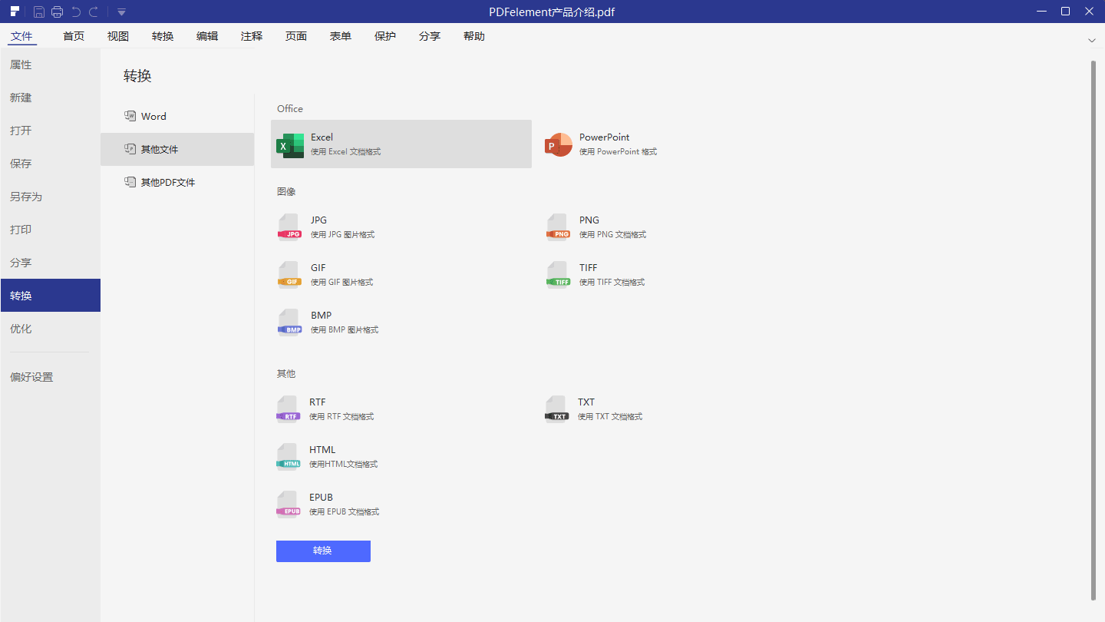Select the PowerPoint format icon

point(559,144)
